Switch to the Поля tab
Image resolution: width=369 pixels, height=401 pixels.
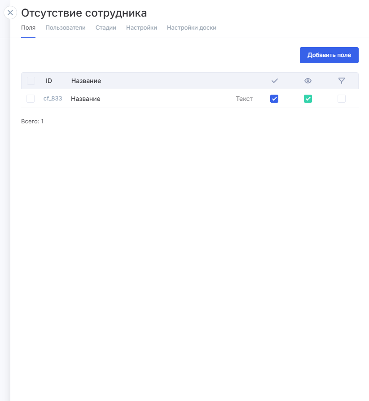pyautogui.click(x=28, y=28)
